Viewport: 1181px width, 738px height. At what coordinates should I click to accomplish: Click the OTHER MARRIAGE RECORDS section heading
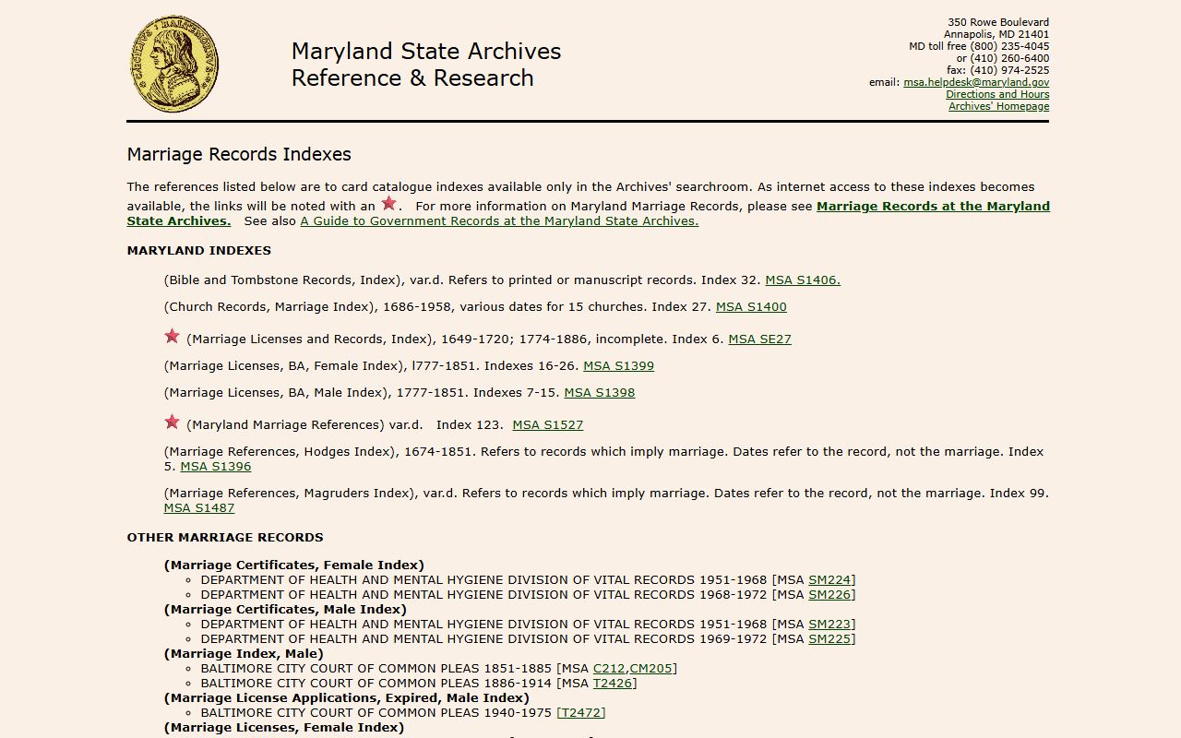tap(225, 538)
